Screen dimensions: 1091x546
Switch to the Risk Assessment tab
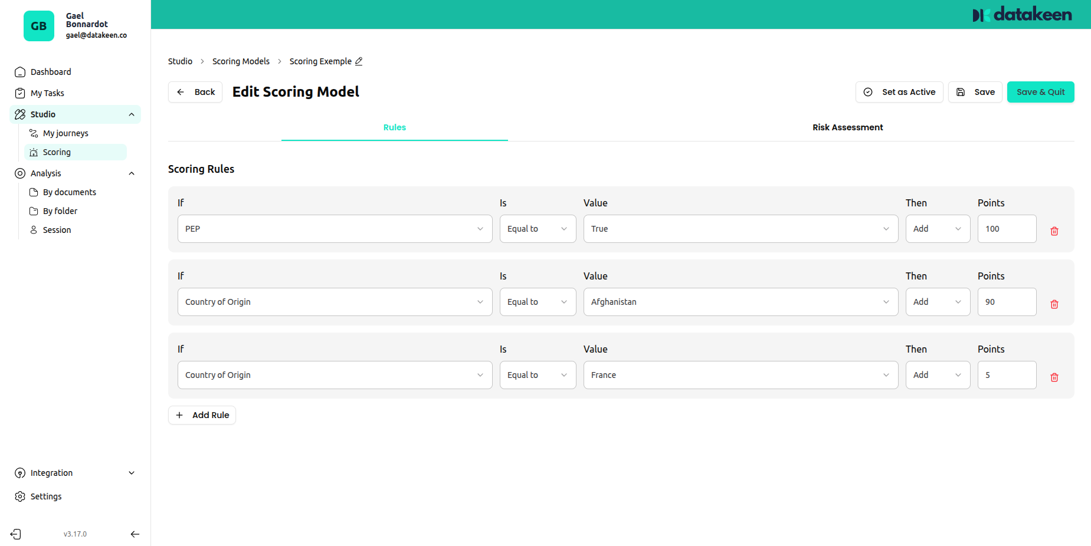pyautogui.click(x=847, y=127)
